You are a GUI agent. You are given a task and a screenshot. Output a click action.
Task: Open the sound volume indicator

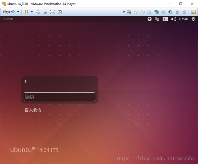174,19
